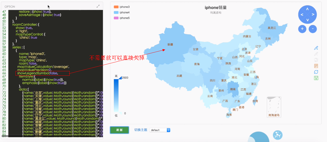Enable the mark line pencil tool

click(x=316, y=48)
